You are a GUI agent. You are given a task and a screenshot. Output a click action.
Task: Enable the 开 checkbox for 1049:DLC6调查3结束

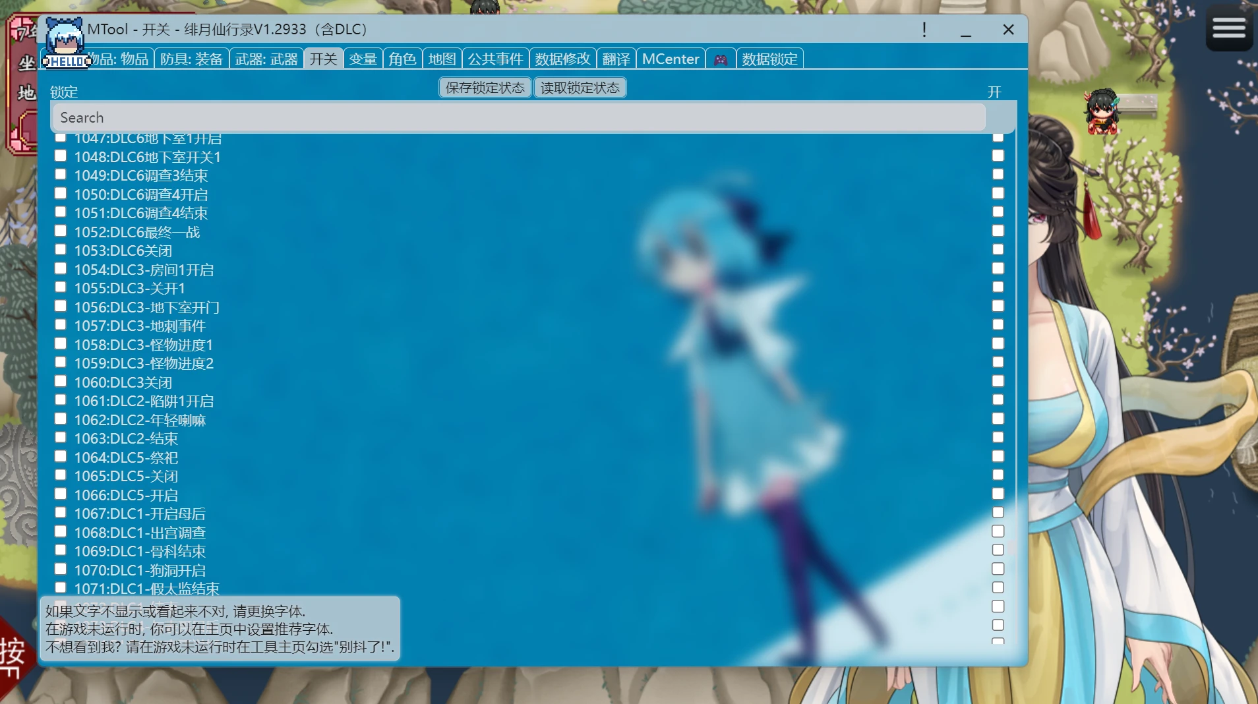pos(998,174)
